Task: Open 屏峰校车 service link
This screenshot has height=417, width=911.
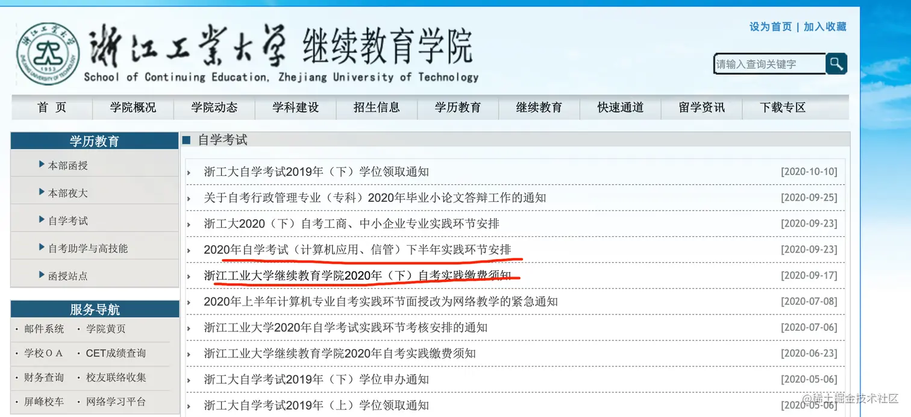Action: tap(44, 401)
